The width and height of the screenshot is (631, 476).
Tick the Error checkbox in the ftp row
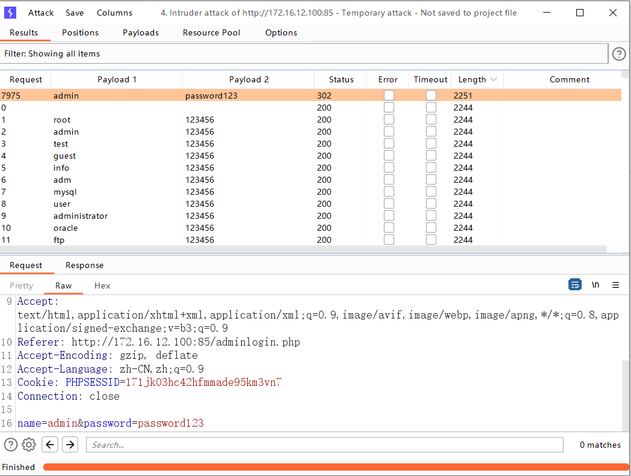pos(389,240)
